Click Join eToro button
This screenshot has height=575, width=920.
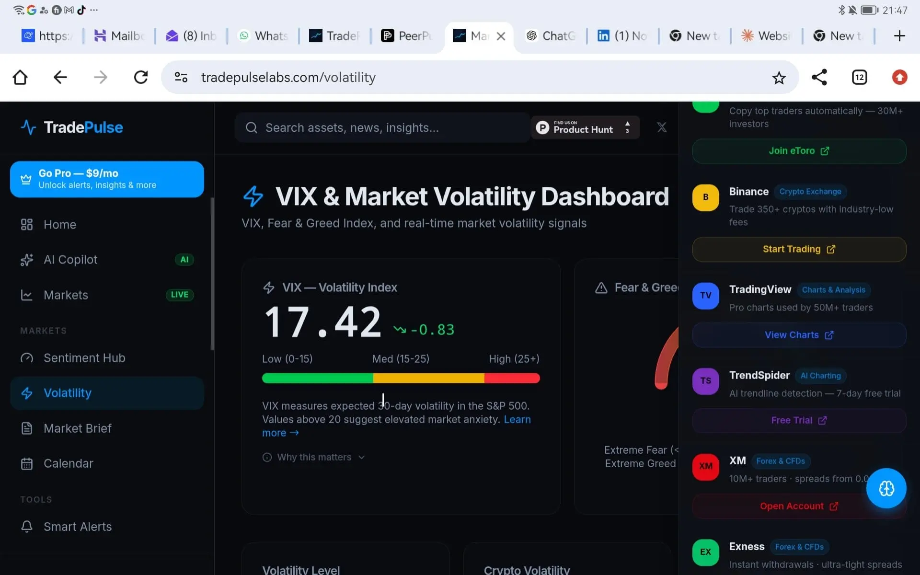(x=799, y=151)
